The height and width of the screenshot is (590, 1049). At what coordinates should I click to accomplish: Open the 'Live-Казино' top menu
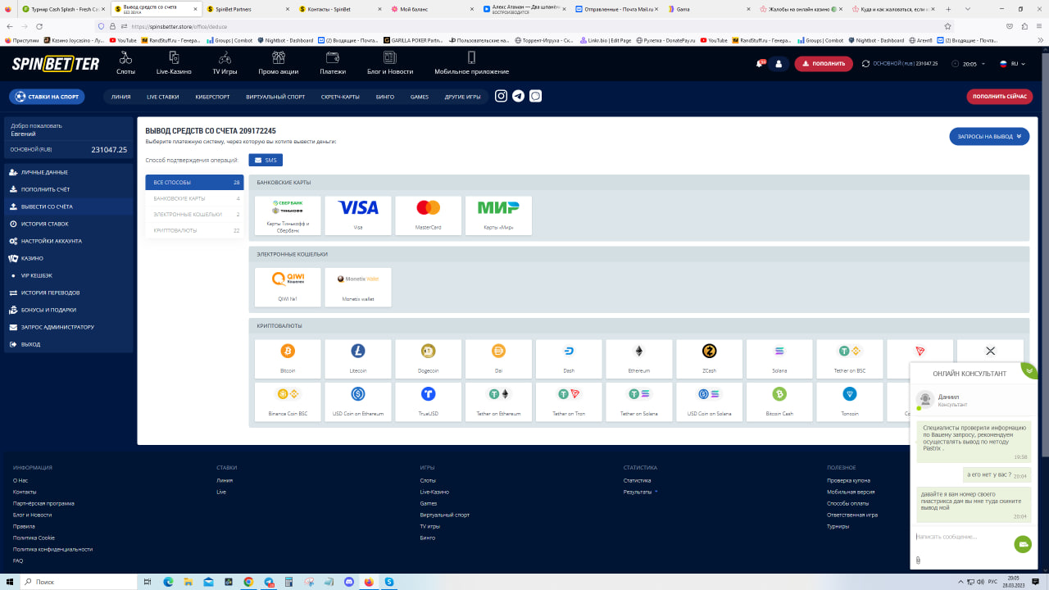tap(174, 63)
